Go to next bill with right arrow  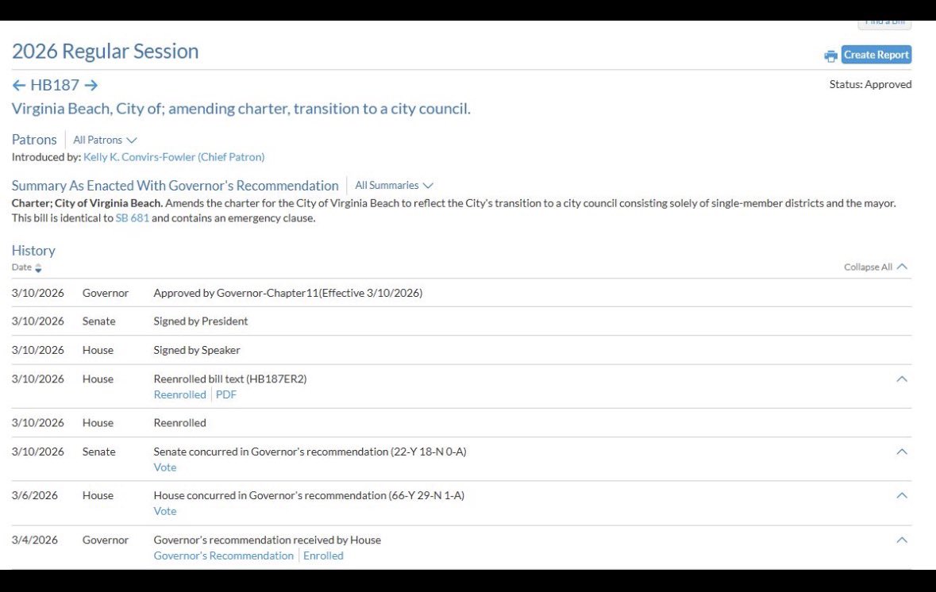(x=91, y=86)
